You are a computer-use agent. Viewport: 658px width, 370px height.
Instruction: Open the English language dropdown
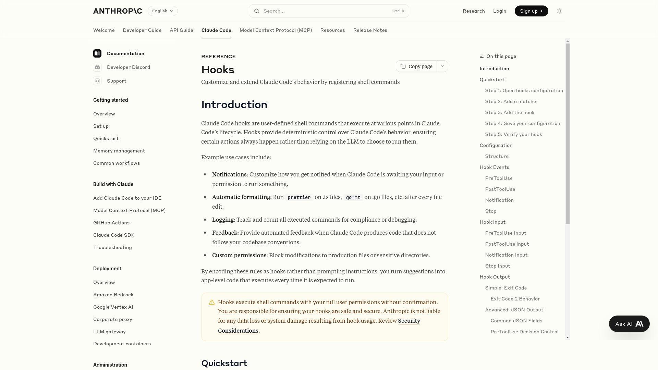[x=163, y=11]
